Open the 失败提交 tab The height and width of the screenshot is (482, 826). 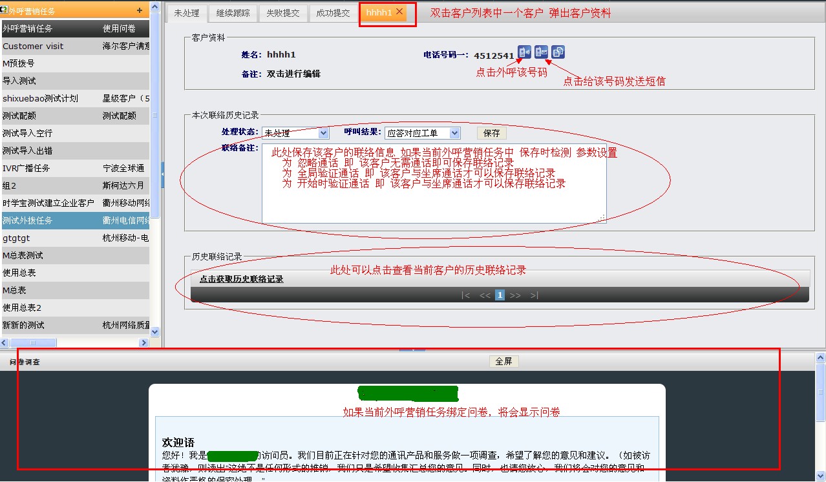click(283, 13)
